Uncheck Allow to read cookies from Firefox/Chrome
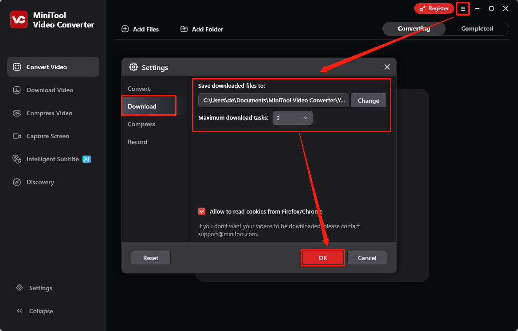 coord(202,211)
